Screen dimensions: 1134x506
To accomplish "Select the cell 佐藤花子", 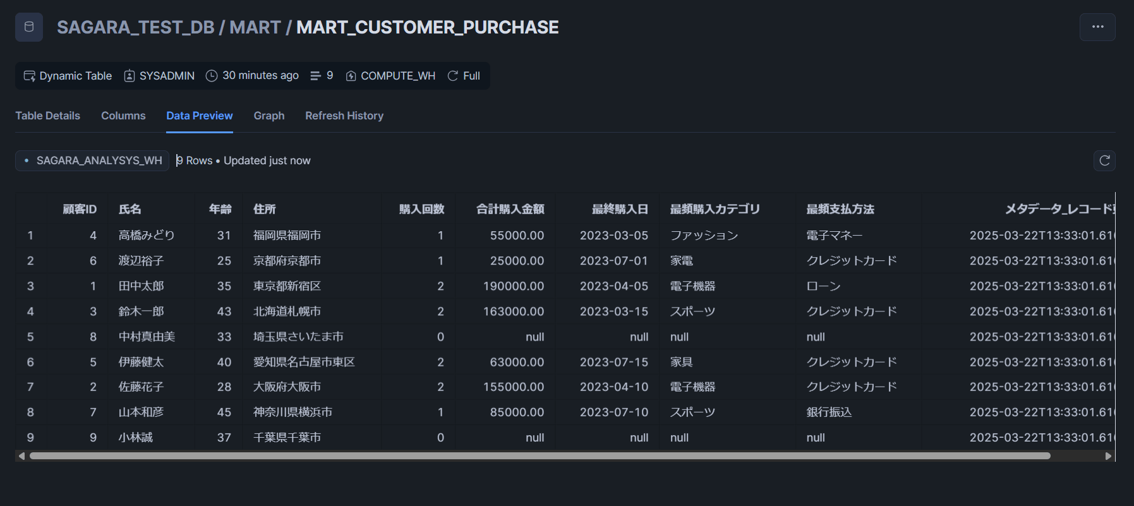I will pos(142,387).
